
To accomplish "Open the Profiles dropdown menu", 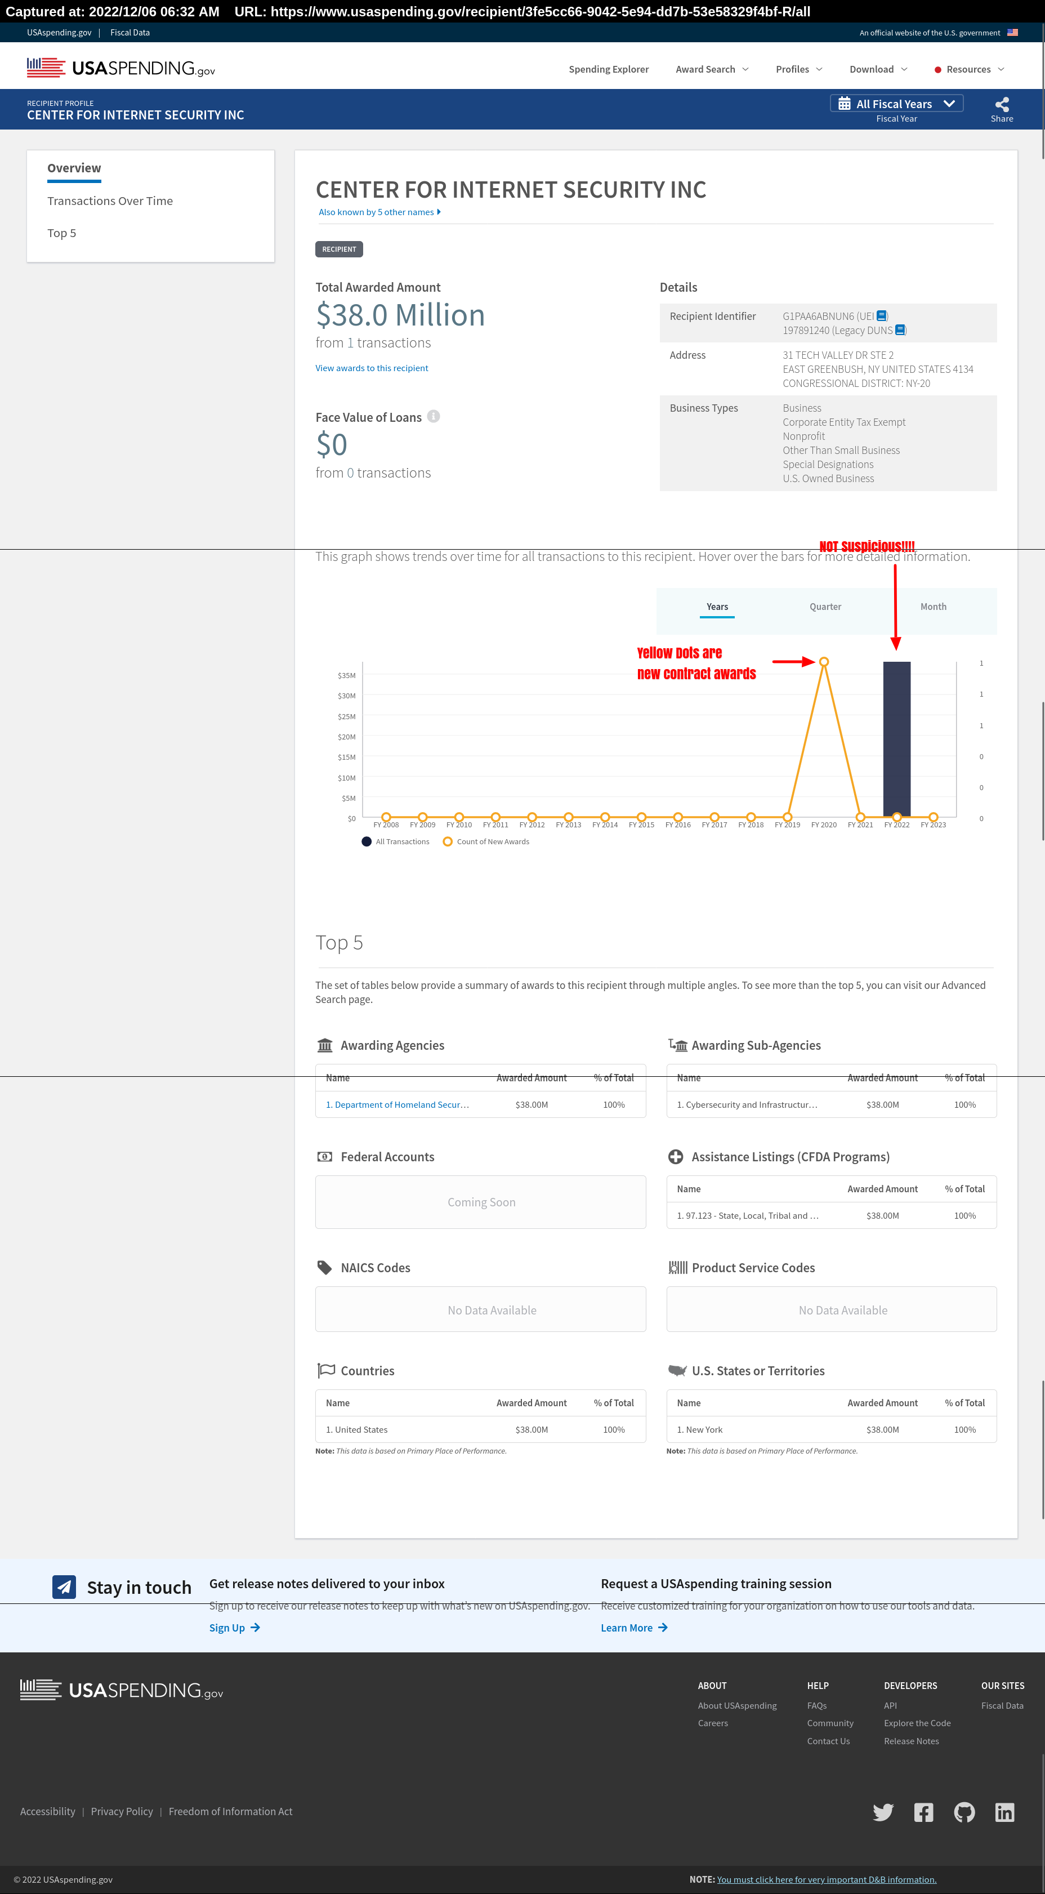I will [799, 69].
